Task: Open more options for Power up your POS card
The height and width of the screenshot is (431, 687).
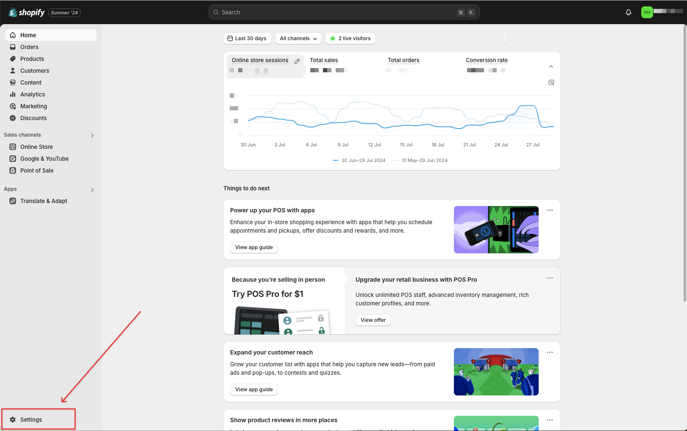Action: pyautogui.click(x=549, y=210)
